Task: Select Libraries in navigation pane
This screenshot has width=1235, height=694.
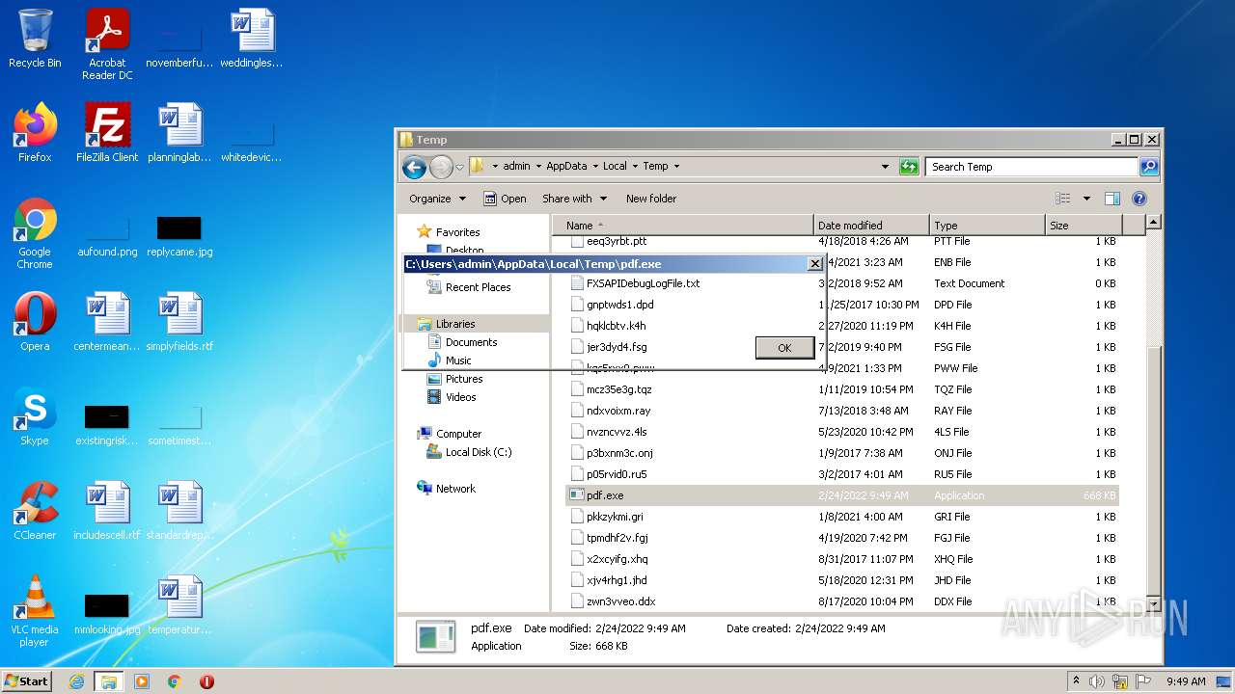Action: tap(455, 324)
